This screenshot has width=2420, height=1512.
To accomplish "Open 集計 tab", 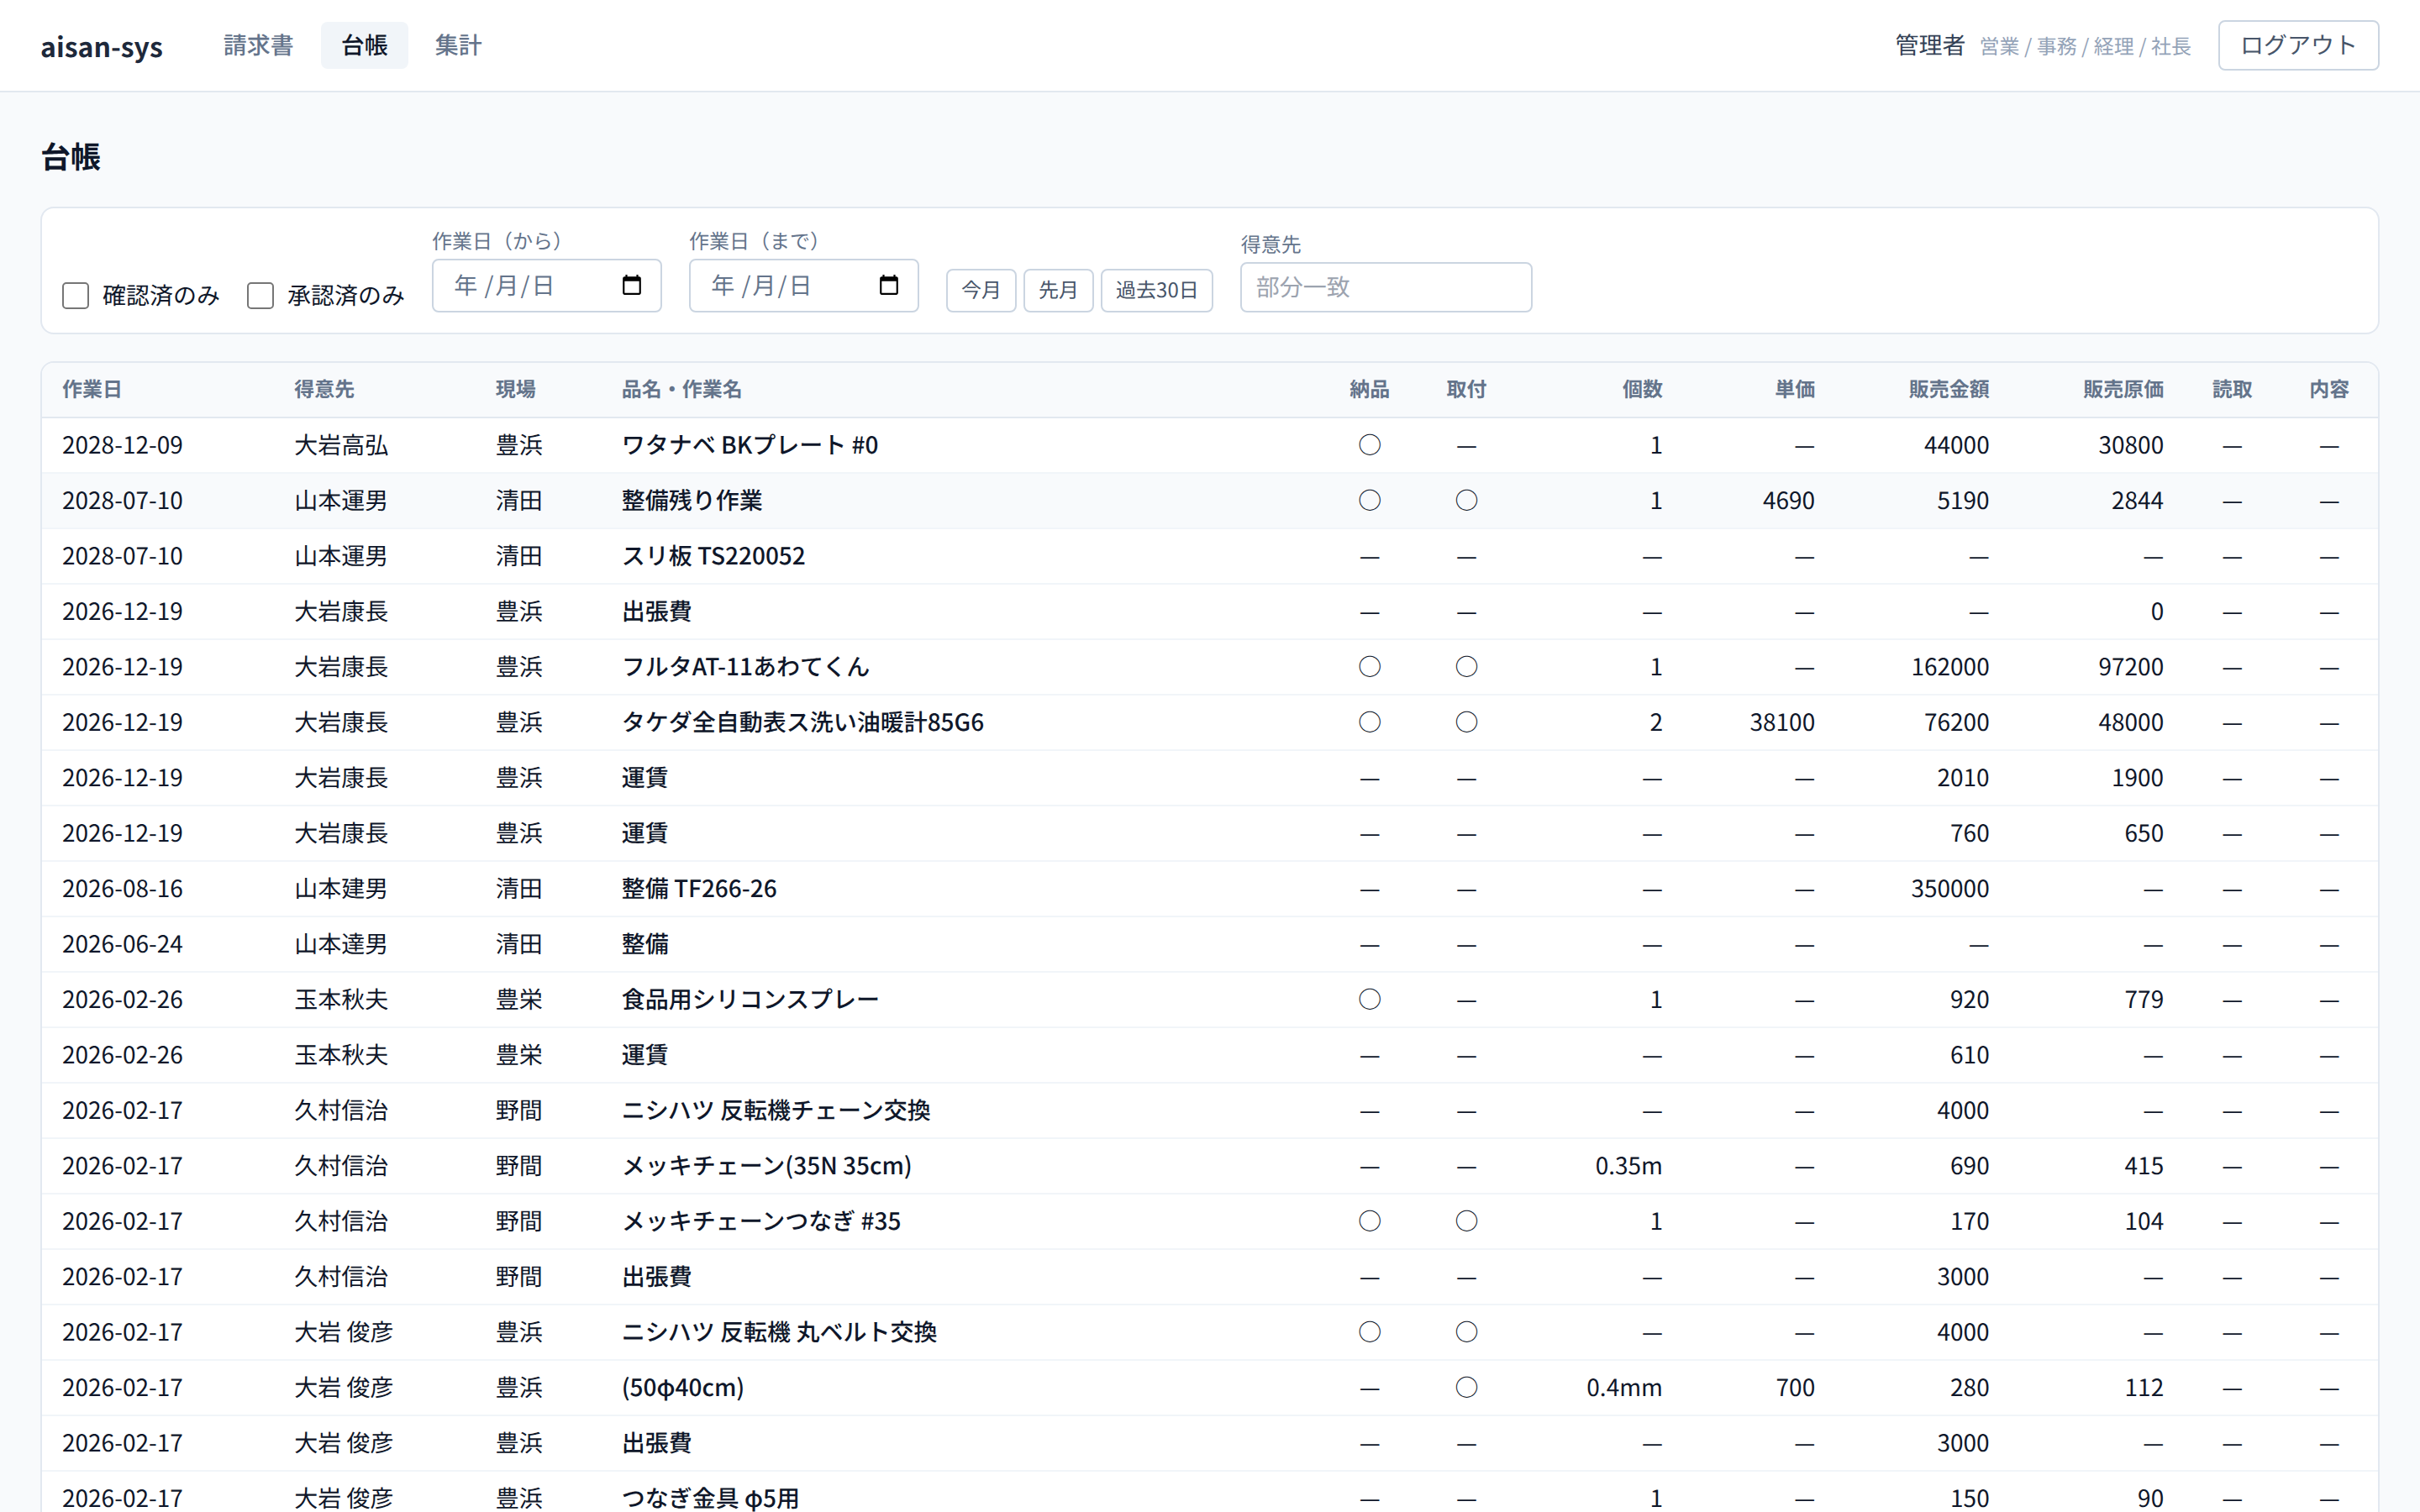I will pyautogui.click(x=458, y=45).
